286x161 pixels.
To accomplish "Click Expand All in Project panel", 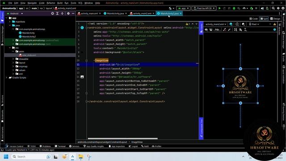I will [x=57, y=13].
